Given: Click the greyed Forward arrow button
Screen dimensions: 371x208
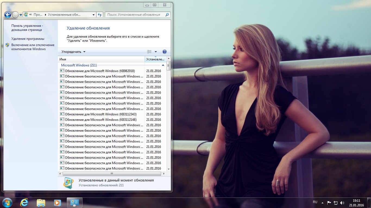Looking at the screenshot, I should click(15, 15).
